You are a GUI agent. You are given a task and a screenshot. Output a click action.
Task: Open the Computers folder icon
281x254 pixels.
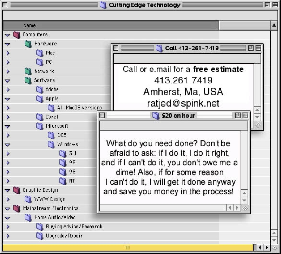(17, 34)
